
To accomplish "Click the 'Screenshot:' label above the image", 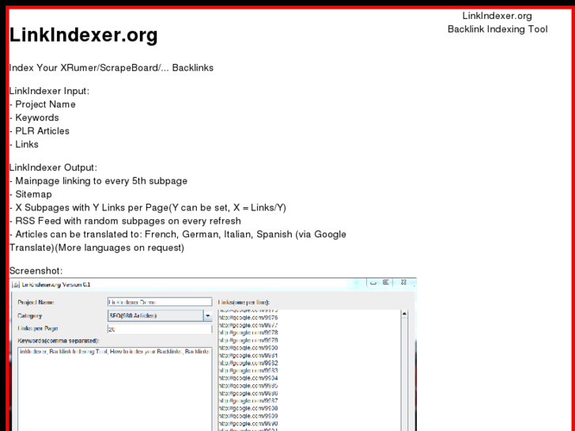I will (x=36, y=271).
